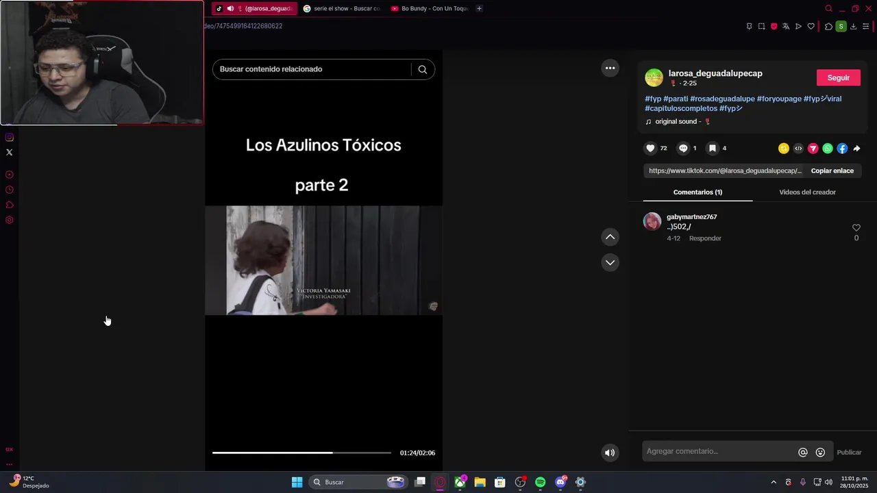Open a new browser tab with plus

coord(479,8)
